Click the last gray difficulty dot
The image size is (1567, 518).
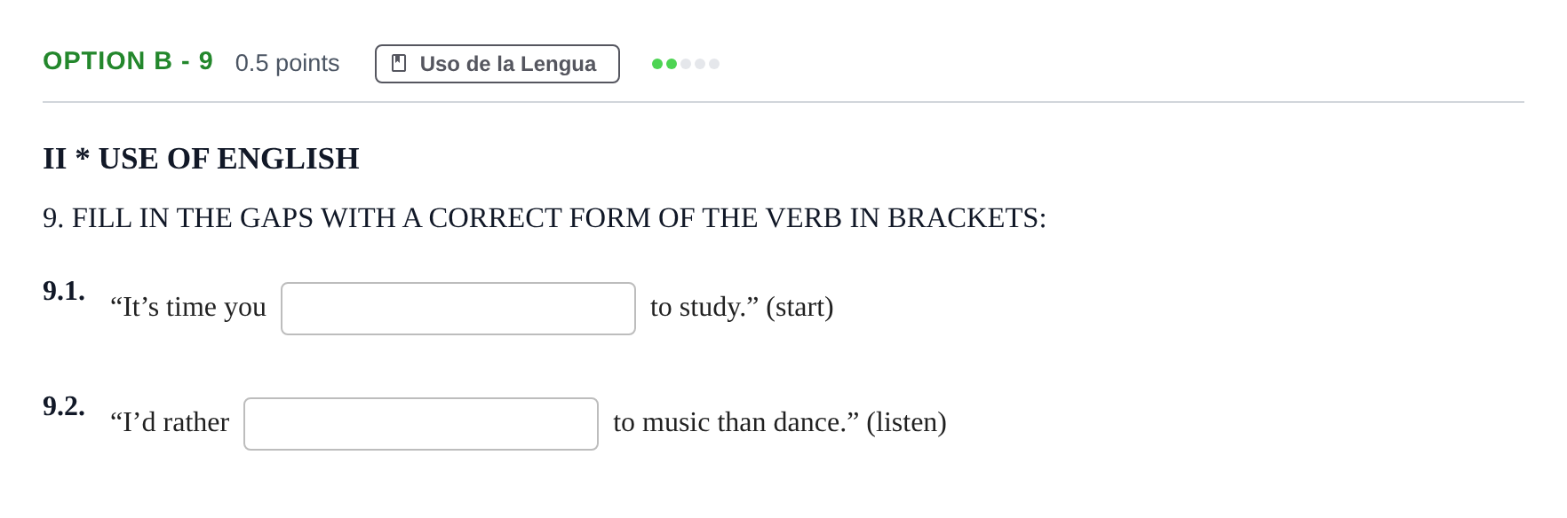click(714, 64)
